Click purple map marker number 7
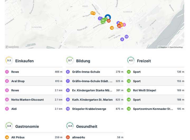 [x=100, y=18]
